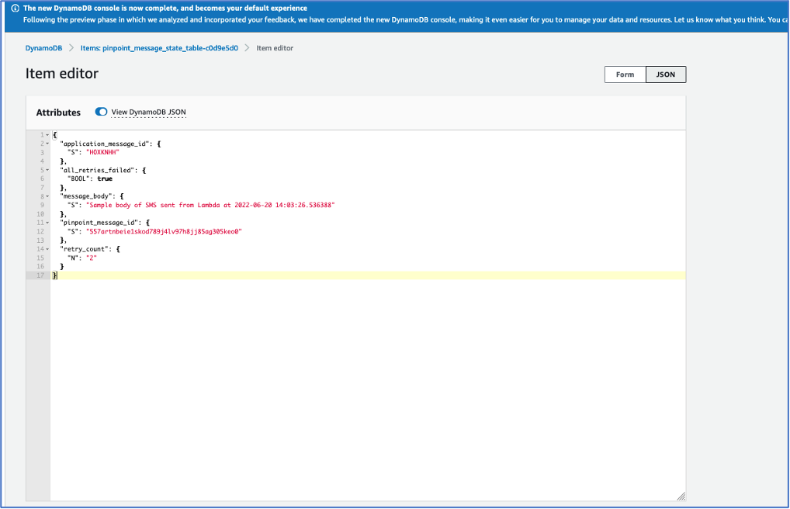
Task: Collapse the all_retries_failed block fold arrow
Action: [47, 171]
